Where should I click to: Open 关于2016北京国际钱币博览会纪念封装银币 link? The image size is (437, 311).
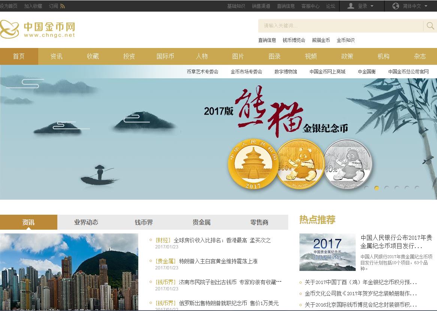pyautogui.click(x=361, y=305)
